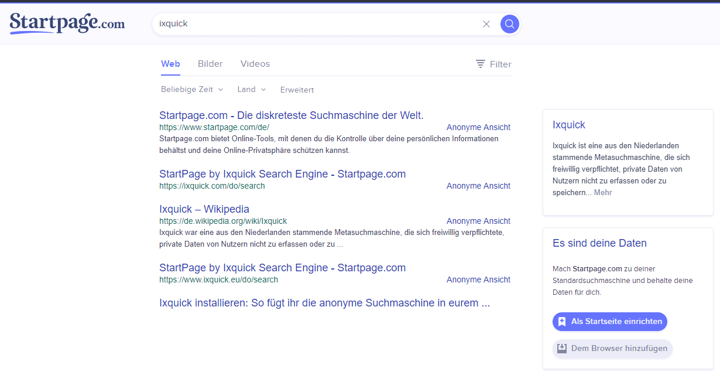Click URL https://de.wikipedia.org/wiki/Ixquick
Viewport: 720px width, 375px height.
tap(223, 221)
